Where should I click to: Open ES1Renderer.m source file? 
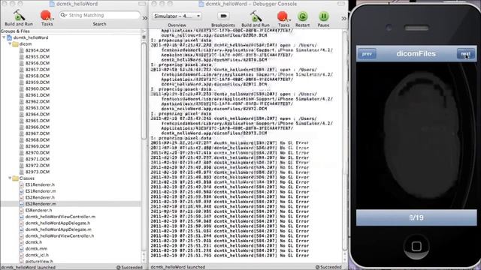tap(41, 191)
